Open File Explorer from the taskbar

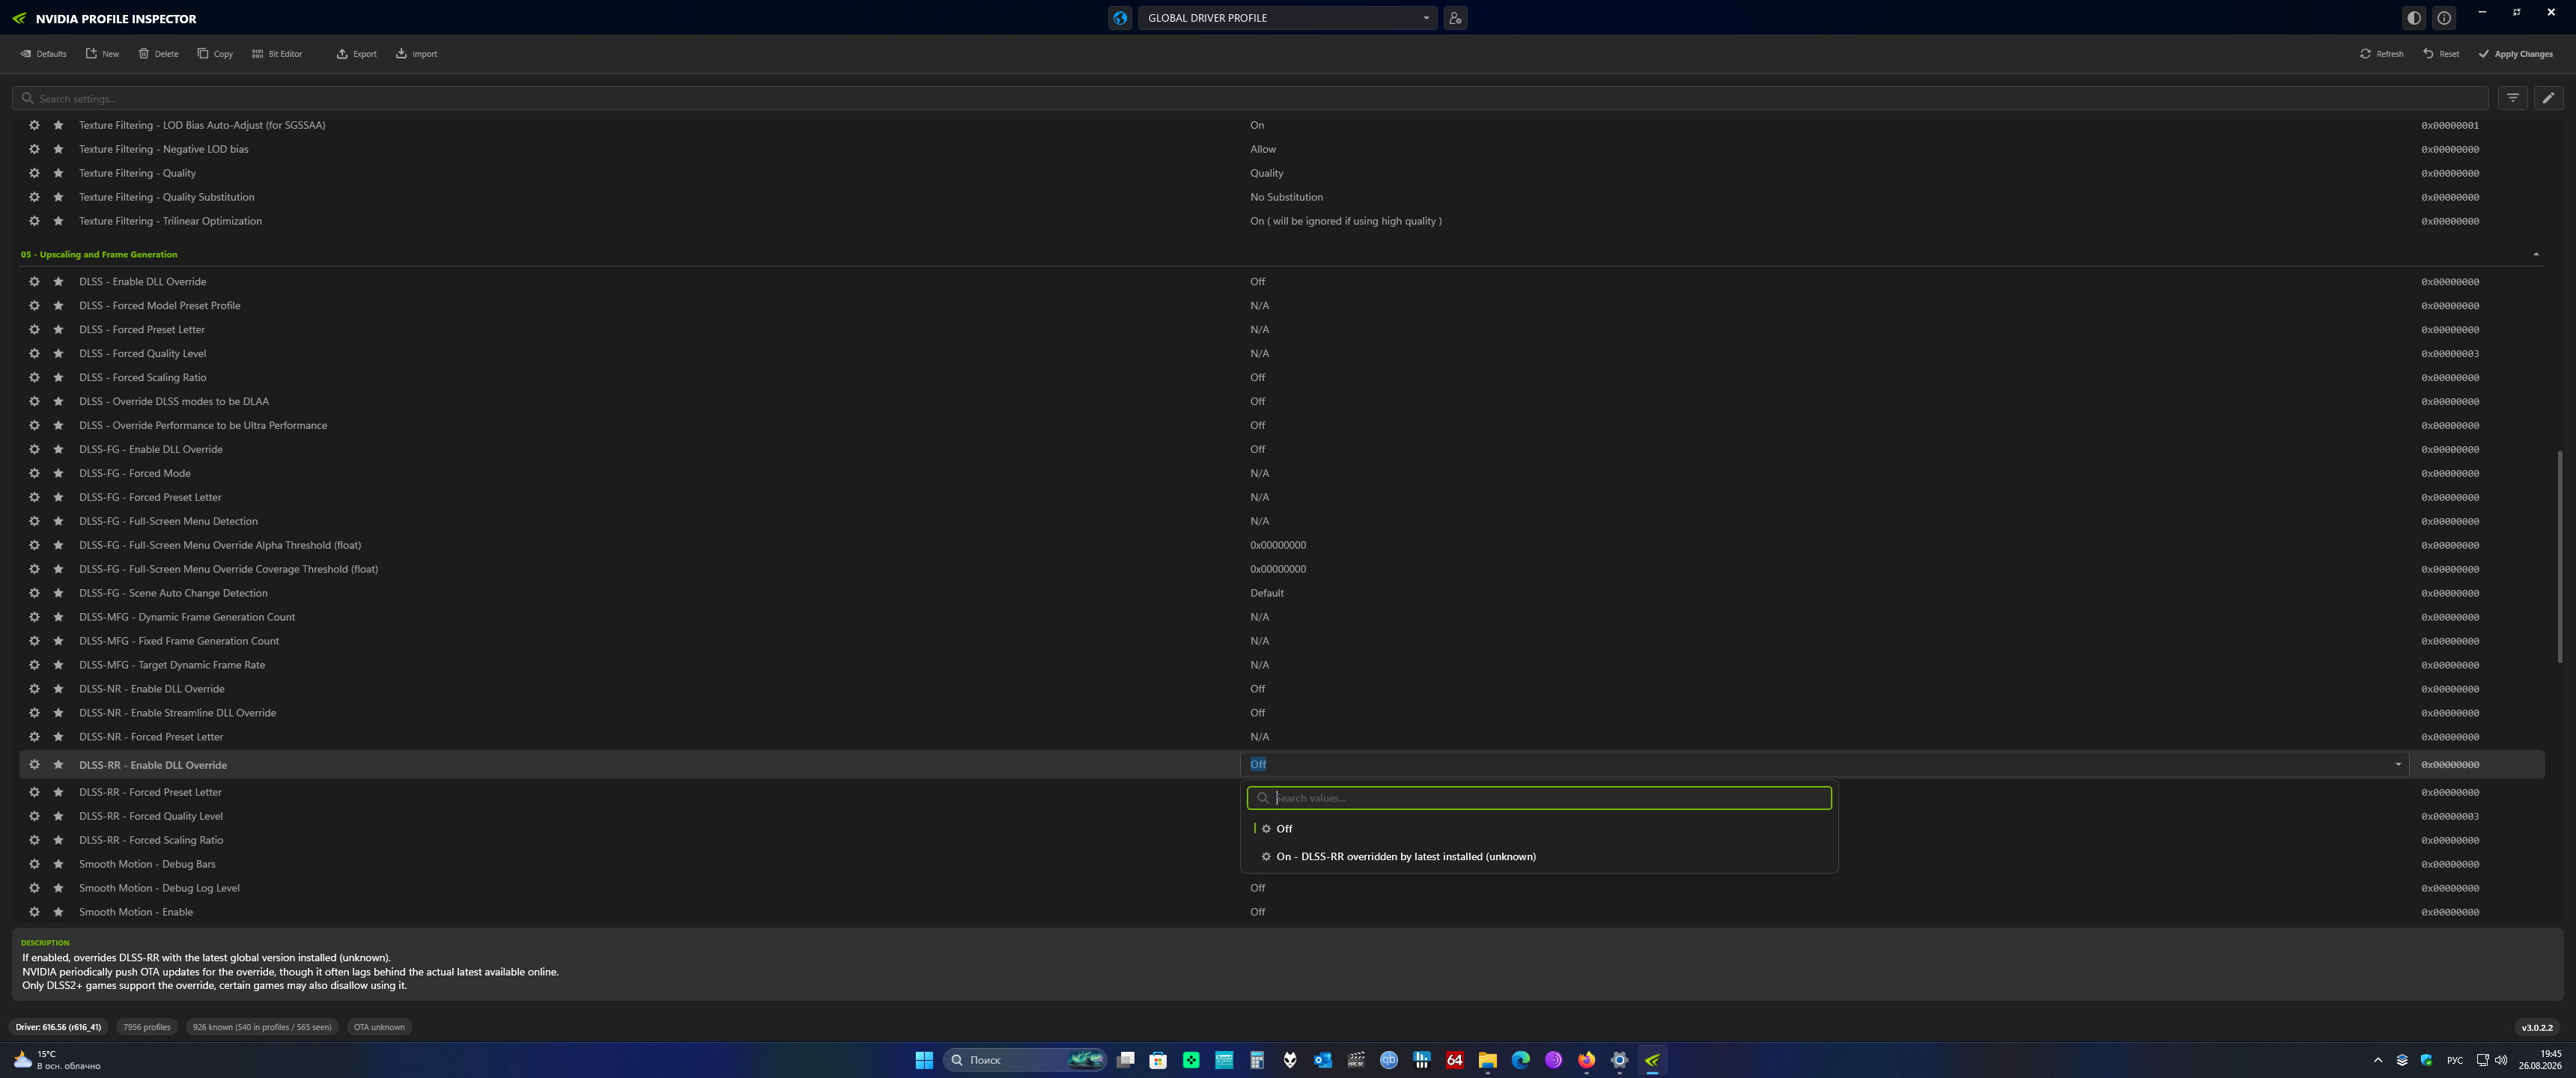pos(1488,1060)
